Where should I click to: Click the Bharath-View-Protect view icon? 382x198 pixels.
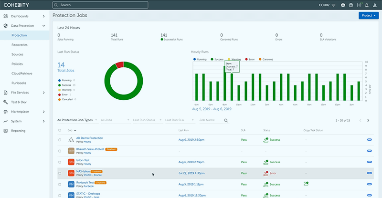coord(71,151)
